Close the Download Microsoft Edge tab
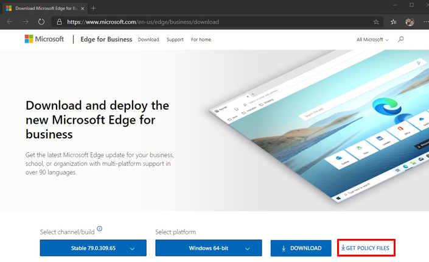This screenshot has width=429, height=262. (x=82, y=9)
